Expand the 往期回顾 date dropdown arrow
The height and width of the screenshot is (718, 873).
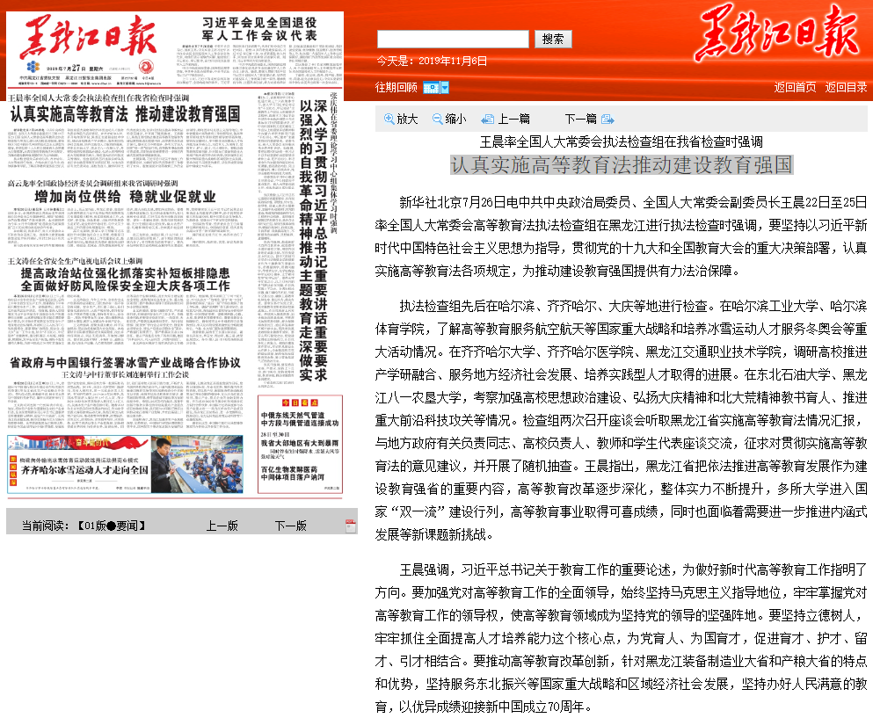445,87
